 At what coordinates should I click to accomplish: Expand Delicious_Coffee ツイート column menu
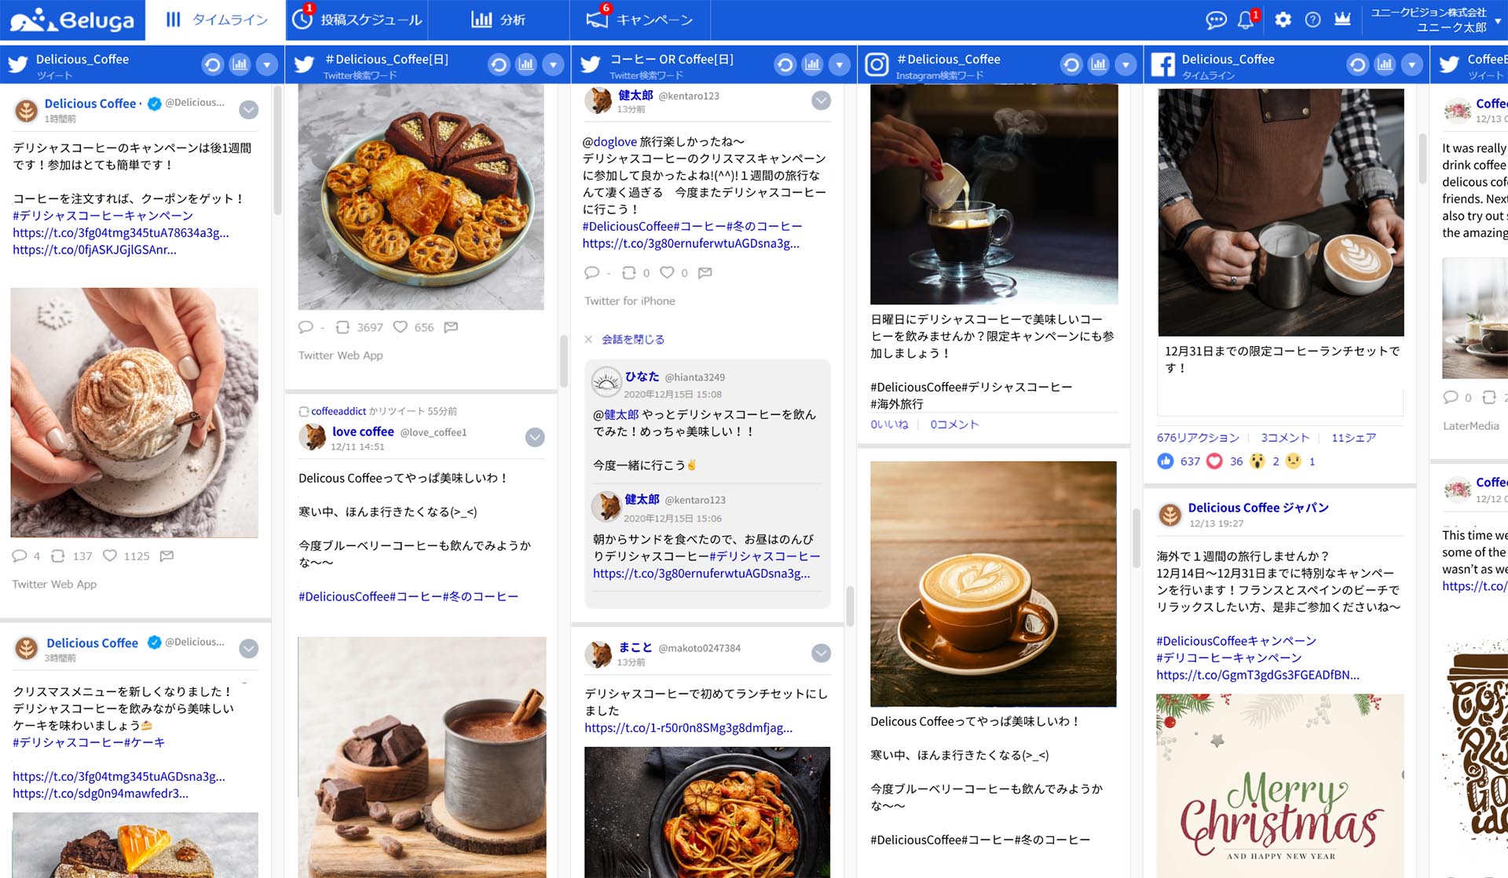point(267,64)
